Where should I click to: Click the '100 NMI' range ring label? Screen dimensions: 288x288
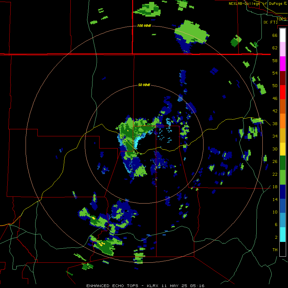(144, 26)
